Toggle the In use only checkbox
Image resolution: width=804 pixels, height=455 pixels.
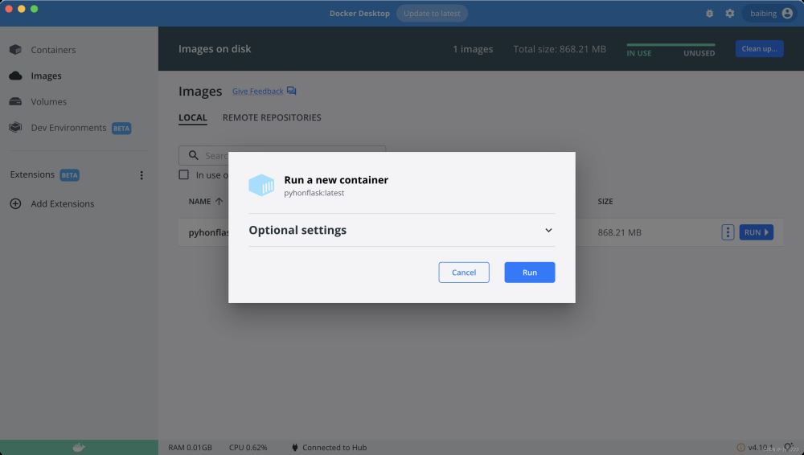tap(183, 174)
